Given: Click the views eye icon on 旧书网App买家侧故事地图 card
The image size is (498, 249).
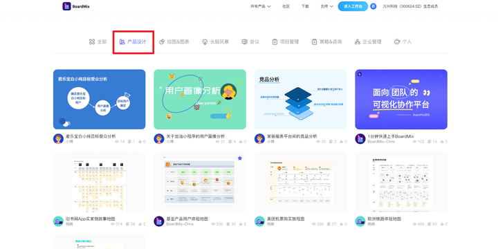Looking at the screenshot, I should tap(113, 224).
